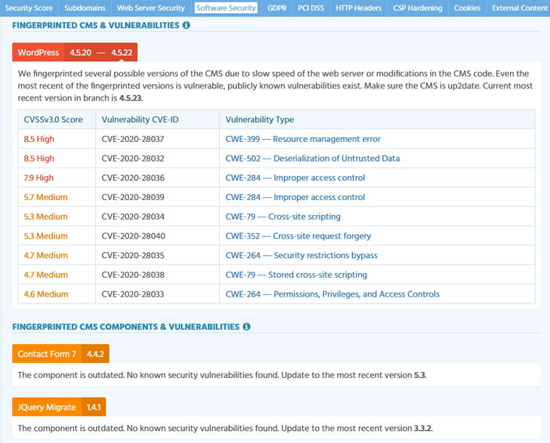This screenshot has width=550, height=443.
Task: Click the CVE-2020-28032 cell
Action: (x=157, y=158)
